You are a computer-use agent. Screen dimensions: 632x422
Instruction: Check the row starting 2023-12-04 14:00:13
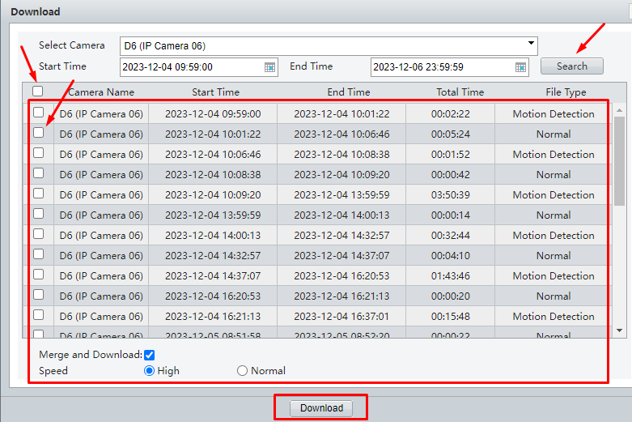click(38, 233)
